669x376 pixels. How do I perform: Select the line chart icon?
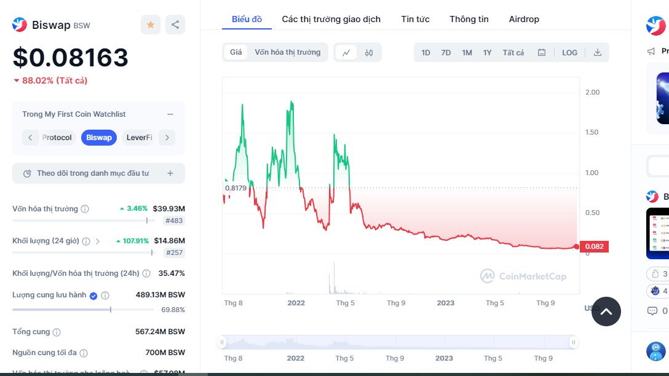(346, 52)
